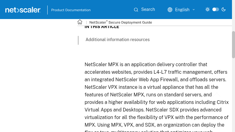Click text 'NetScaler MPX is an application'

click(120, 65)
